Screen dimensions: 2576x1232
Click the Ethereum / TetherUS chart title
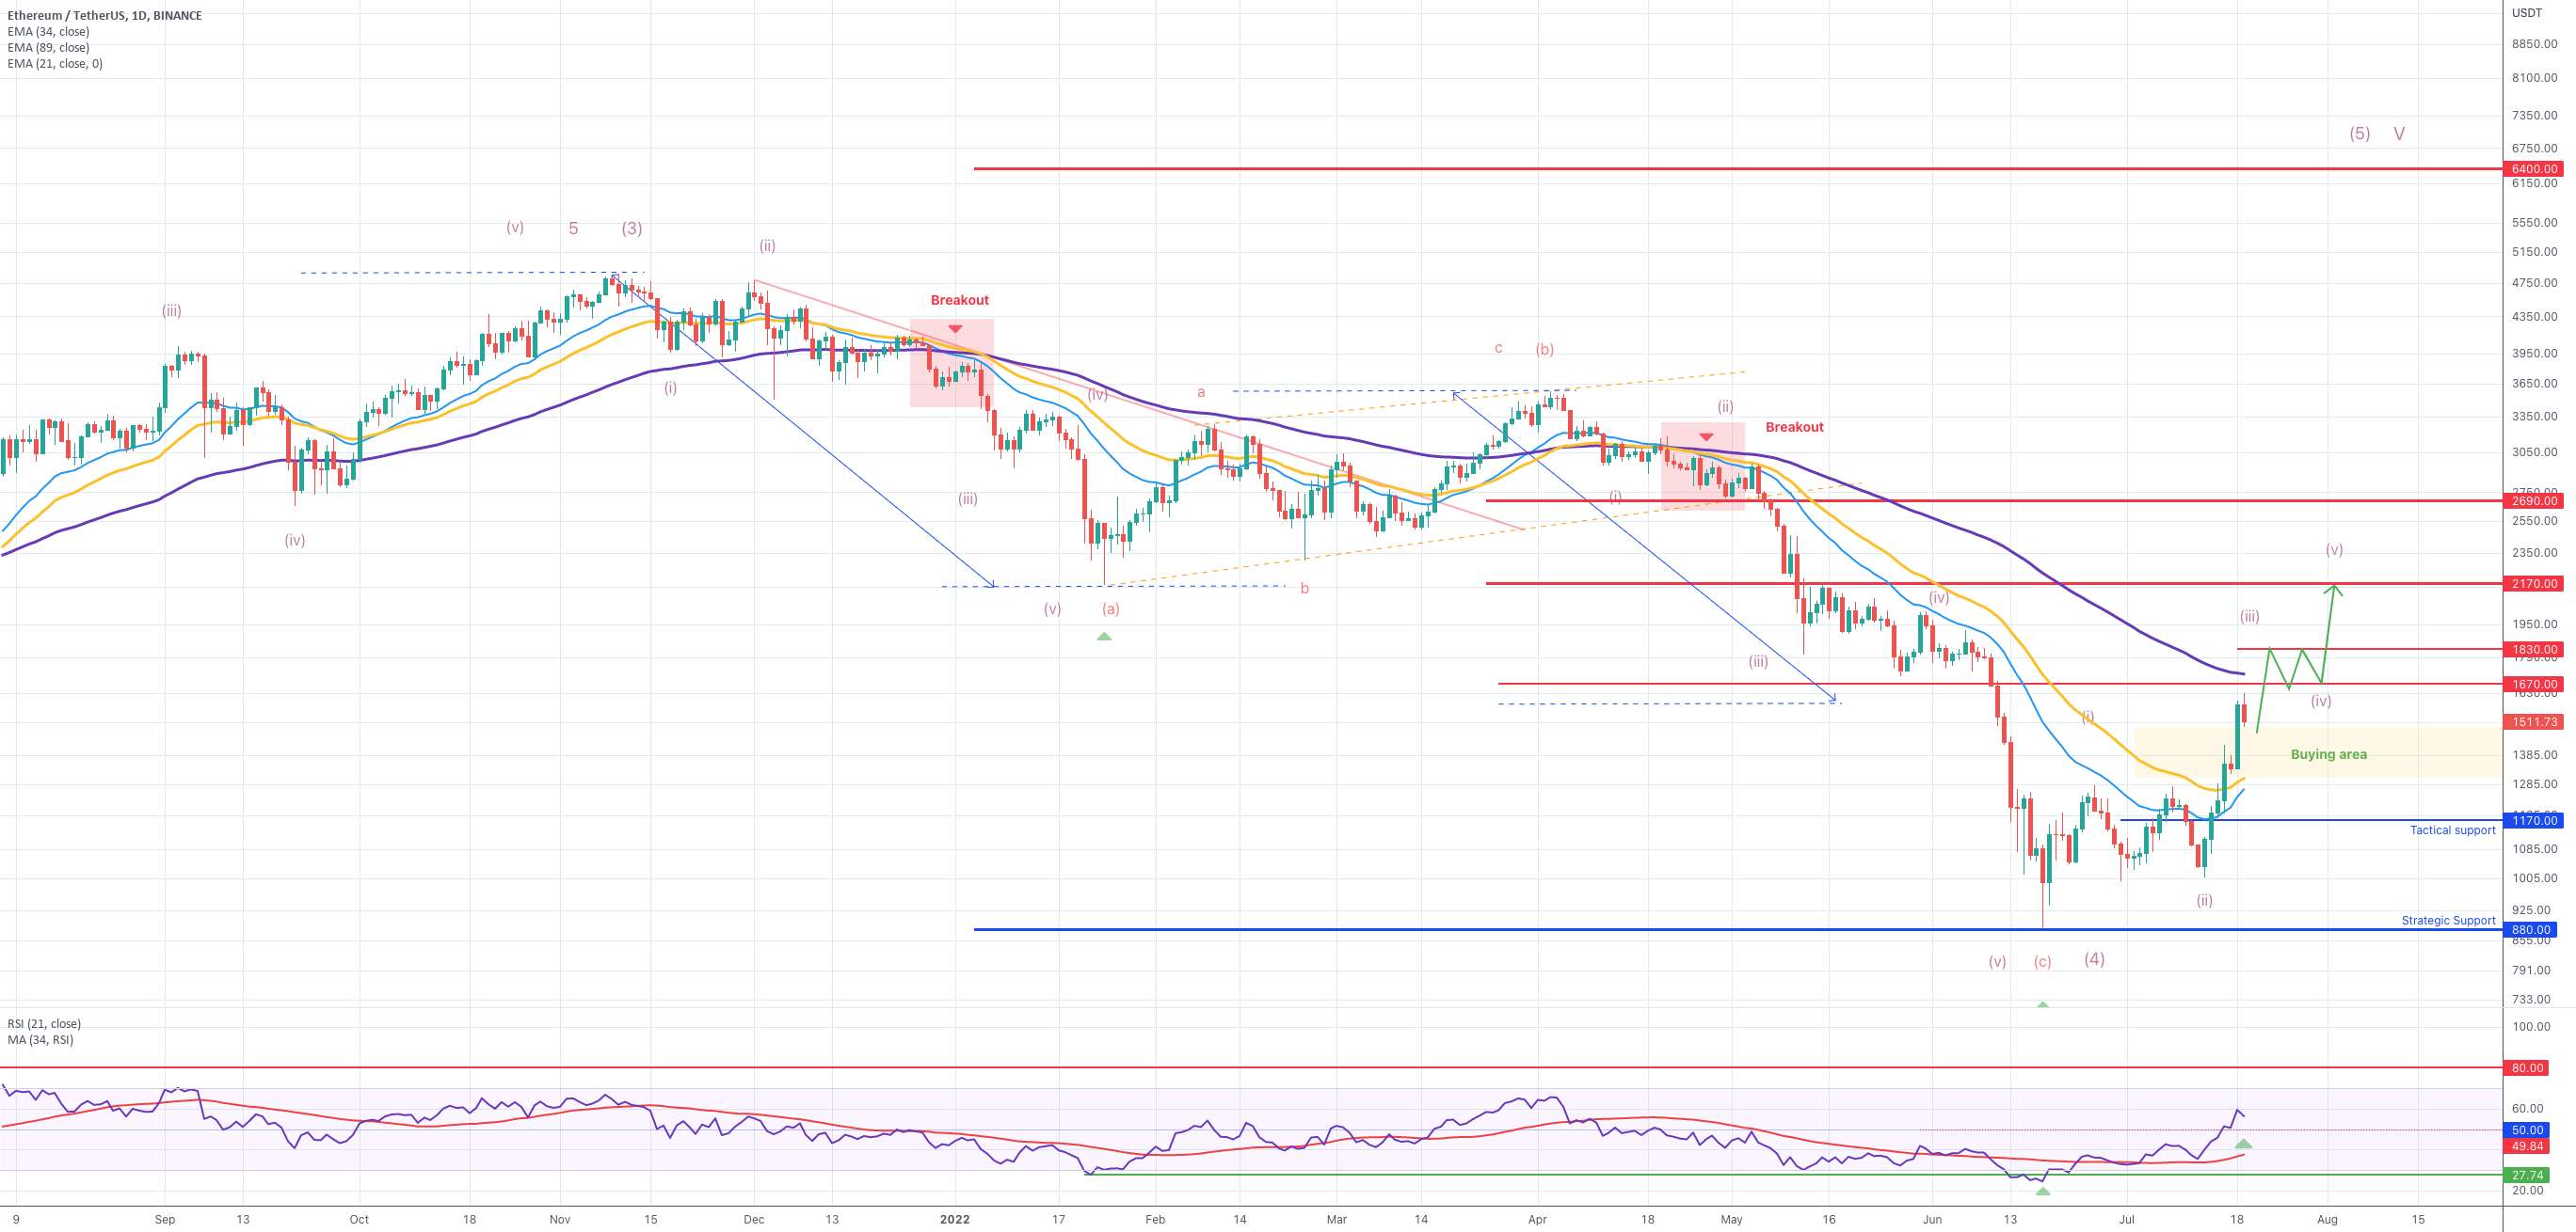(104, 15)
